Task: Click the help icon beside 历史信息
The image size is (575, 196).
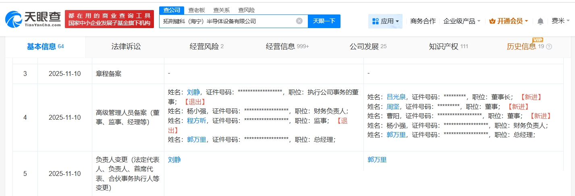Action: pos(549,47)
